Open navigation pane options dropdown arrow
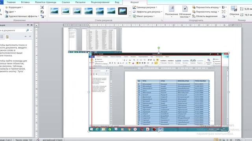252x141 pixels. (28, 25)
